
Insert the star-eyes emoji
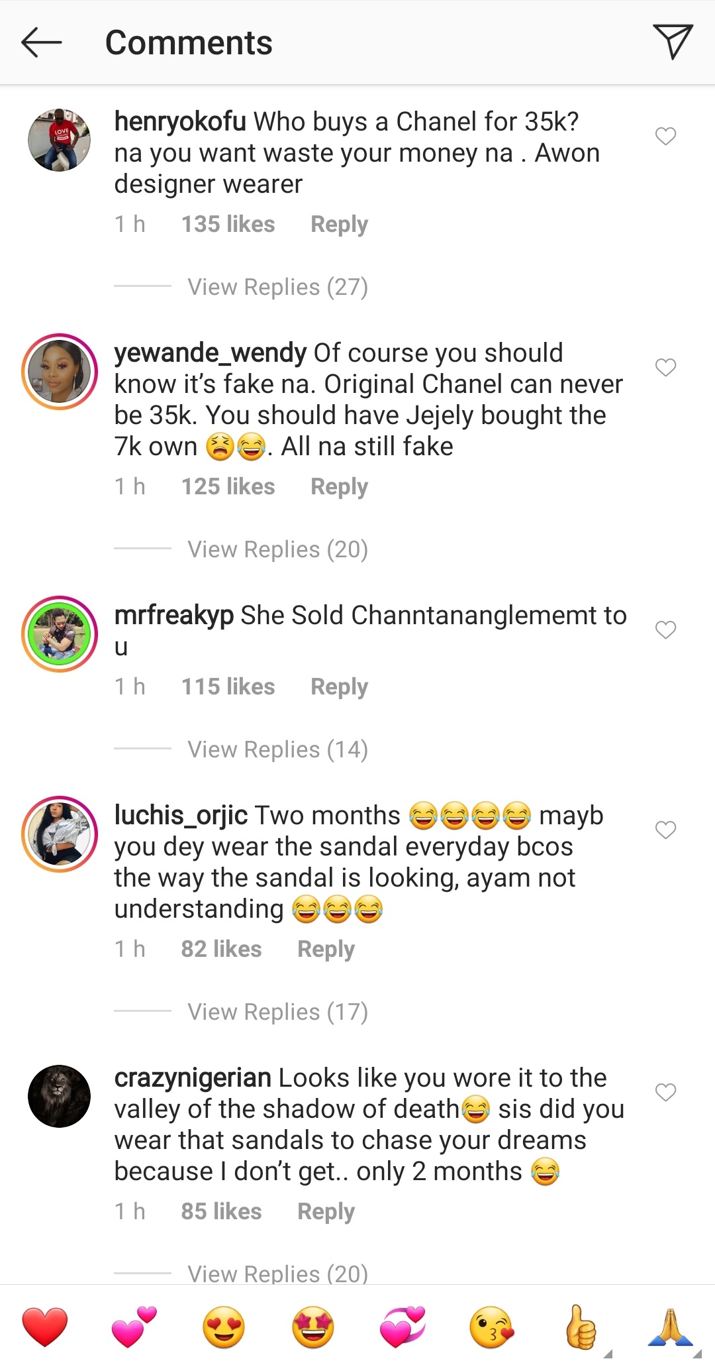tap(313, 1327)
